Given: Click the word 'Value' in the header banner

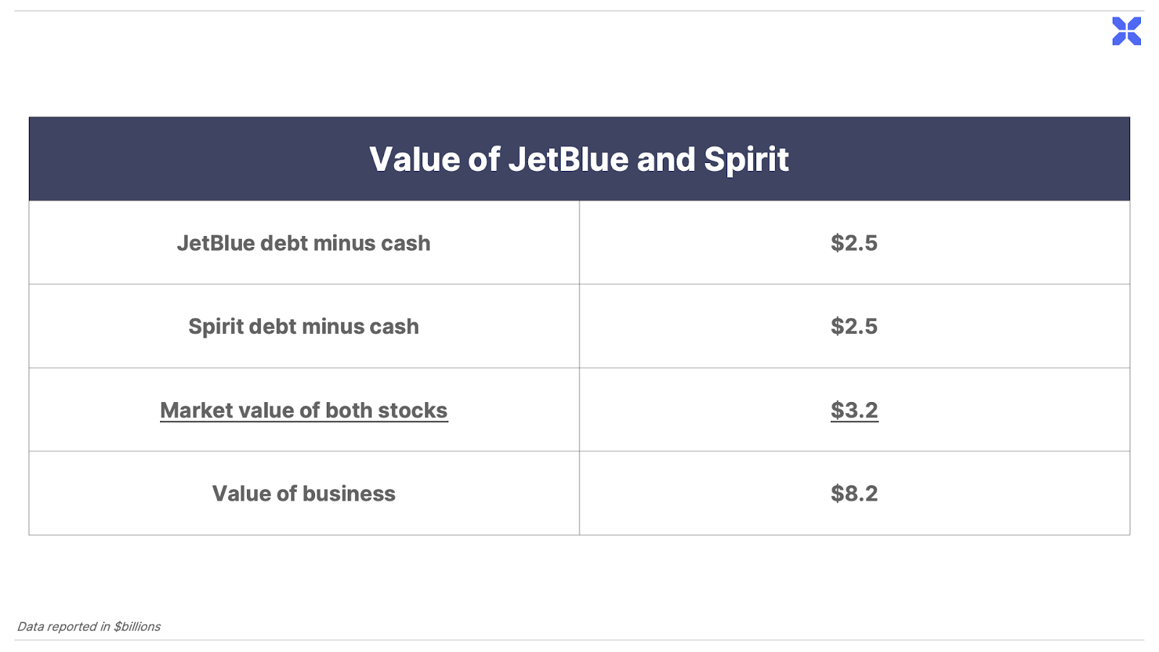Looking at the screenshot, I should 414,159.
